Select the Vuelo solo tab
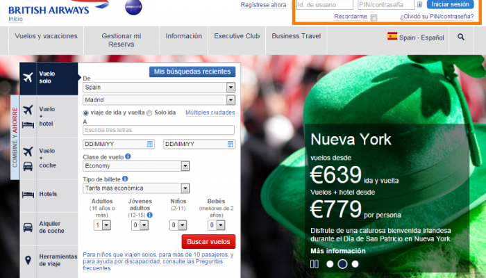 (x=49, y=78)
